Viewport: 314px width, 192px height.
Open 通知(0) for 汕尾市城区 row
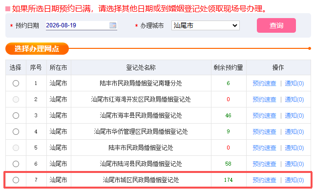tap(294, 180)
